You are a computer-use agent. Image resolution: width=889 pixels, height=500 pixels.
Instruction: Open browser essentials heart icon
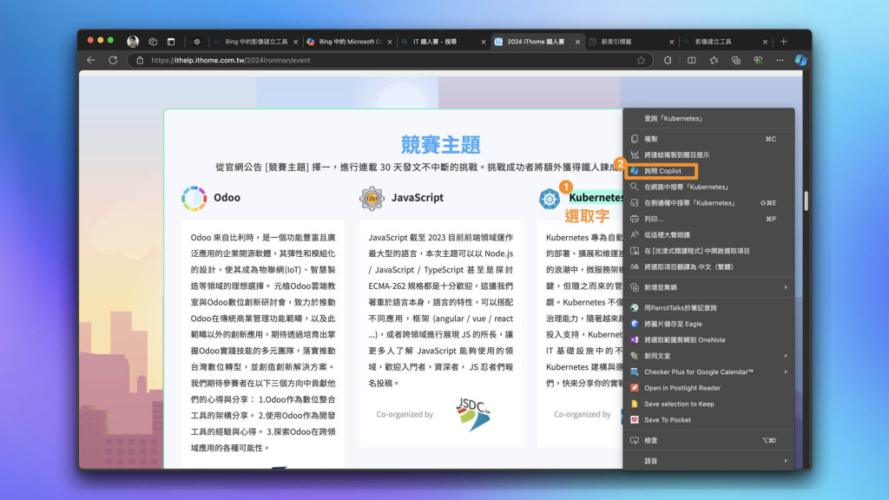[758, 60]
